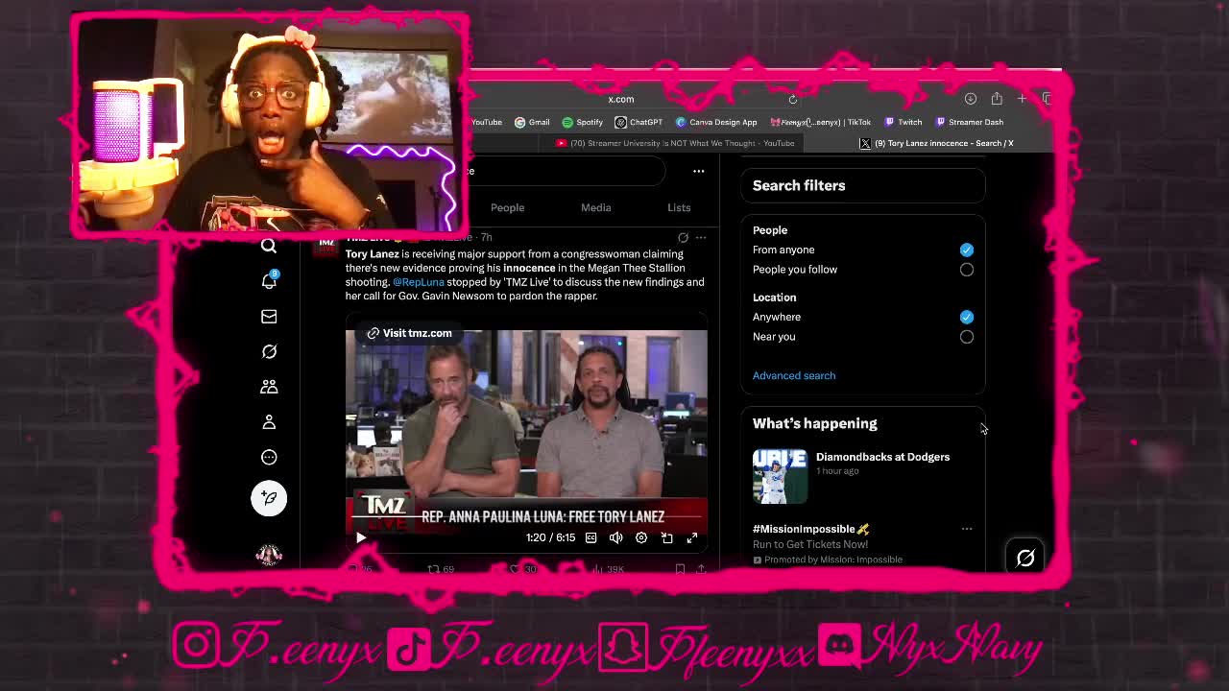The width and height of the screenshot is (1229, 691).
Task: Open Gmail bookmark
Action: [x=532, y=122]
